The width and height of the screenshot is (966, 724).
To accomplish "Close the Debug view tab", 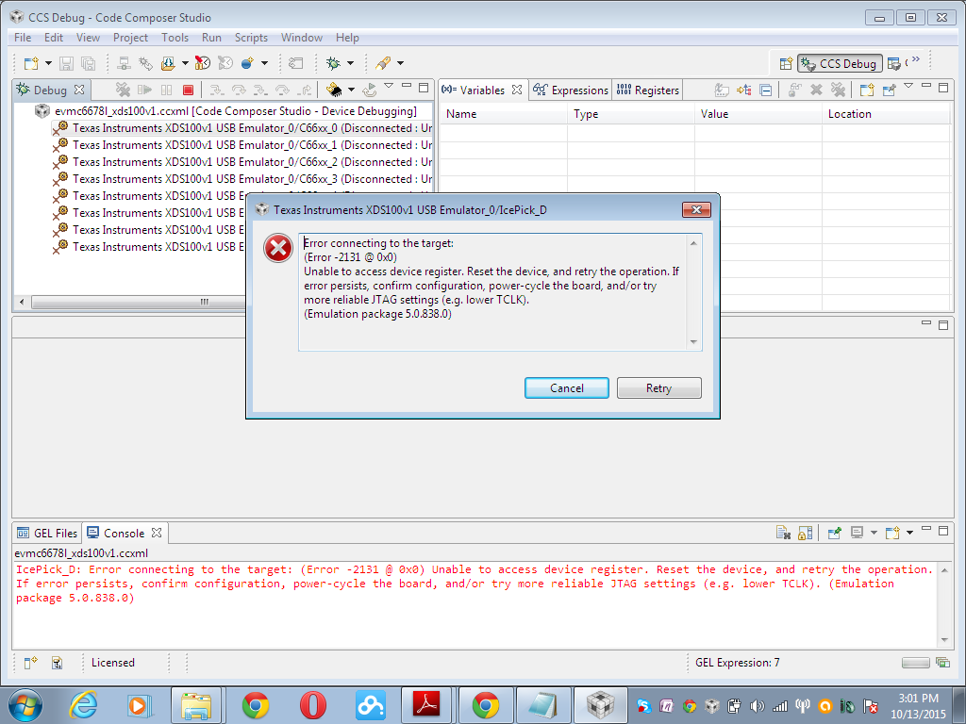I will (79, 90).
